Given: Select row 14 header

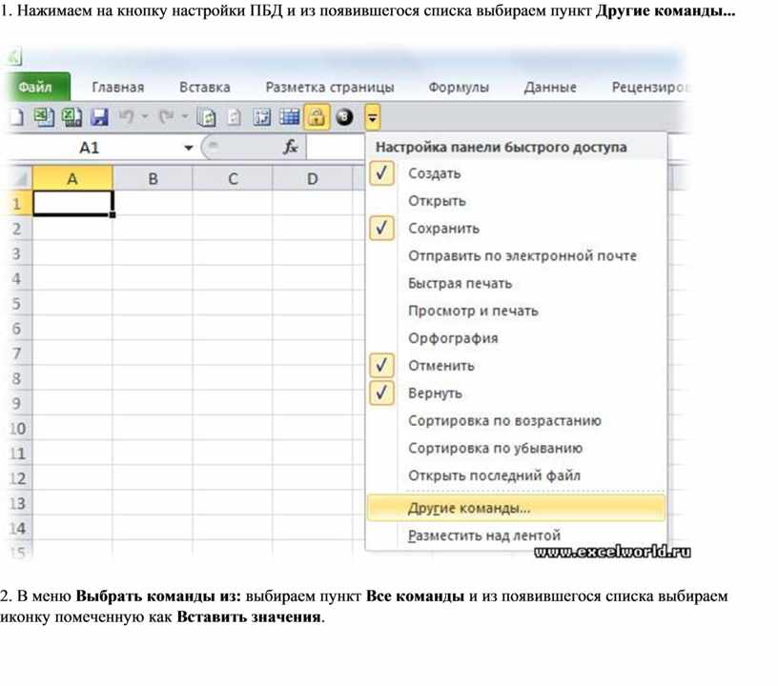Looking at the screenshot, I should pos(17,529).
